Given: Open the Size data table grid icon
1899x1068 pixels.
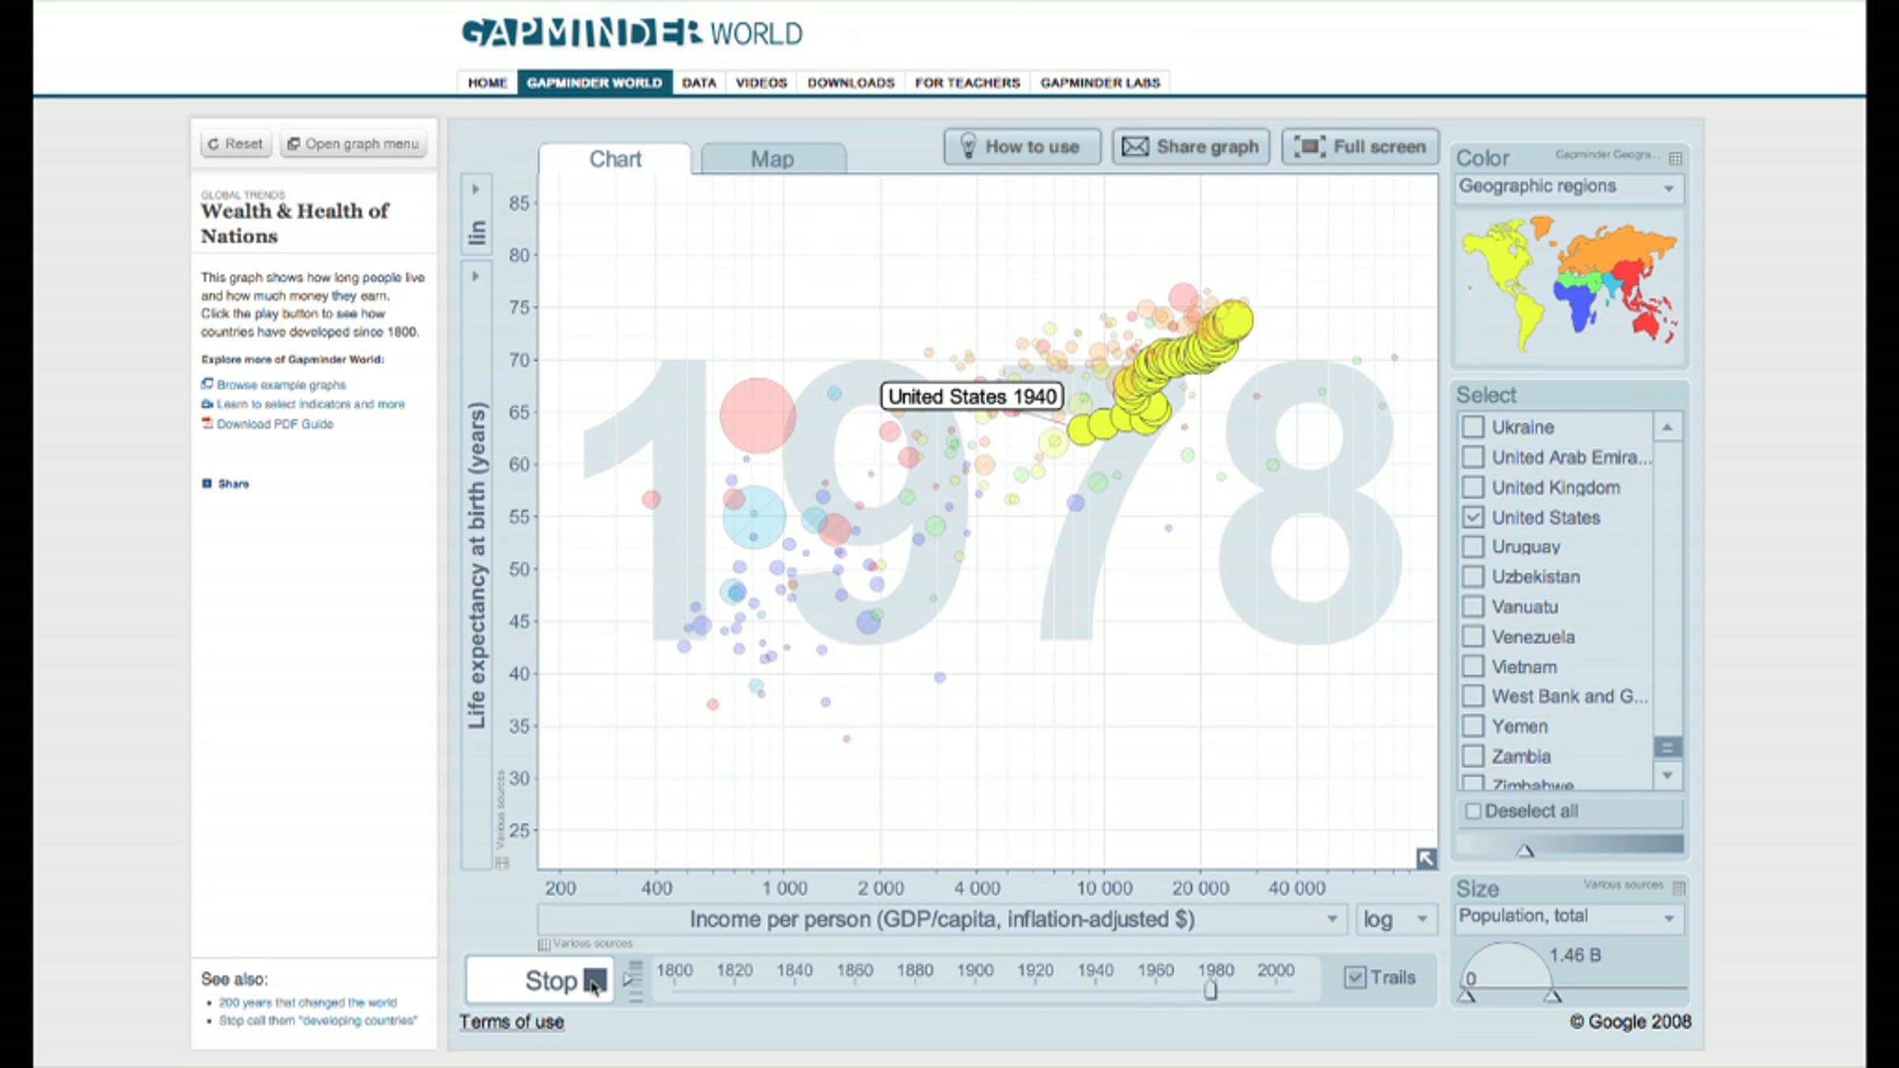Looking at the screenshot, I should click(1678, 888).
